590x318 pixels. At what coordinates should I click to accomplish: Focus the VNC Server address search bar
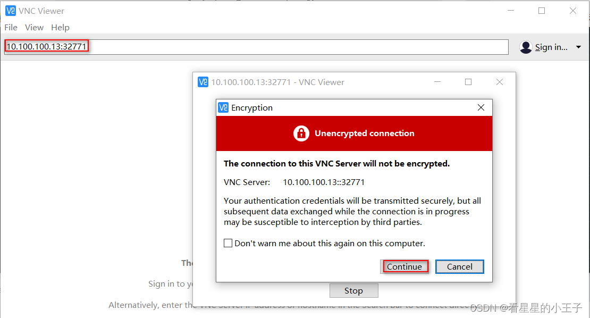click(x=256, y=47)
